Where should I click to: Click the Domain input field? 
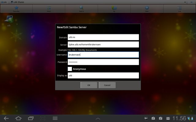coord(103,37)
